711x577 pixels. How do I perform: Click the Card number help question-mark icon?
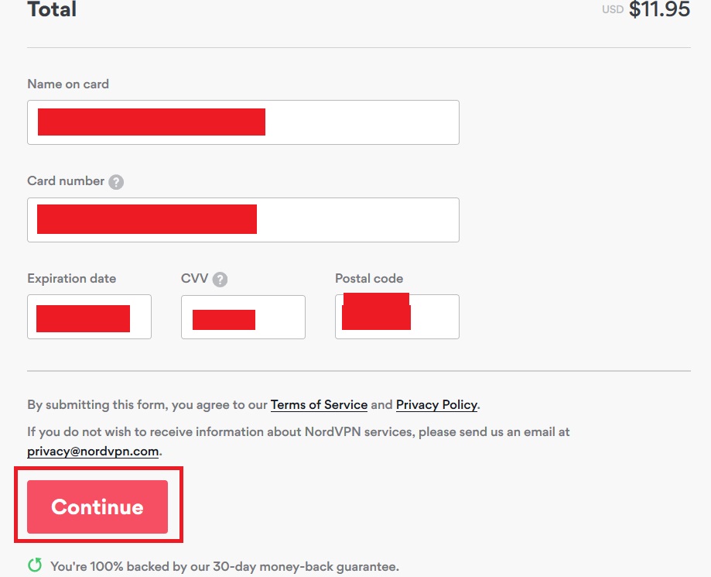point(116,182)
